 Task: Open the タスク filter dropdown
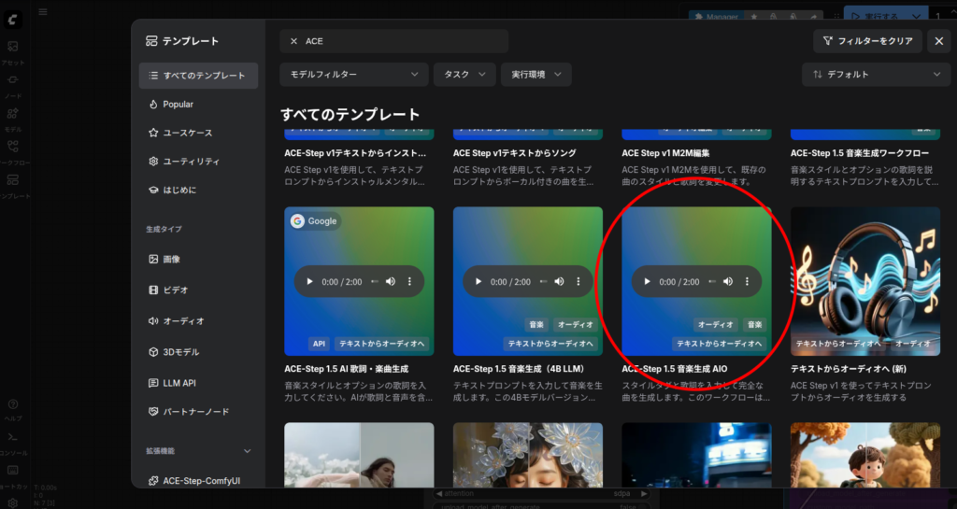tap(464, 75)
